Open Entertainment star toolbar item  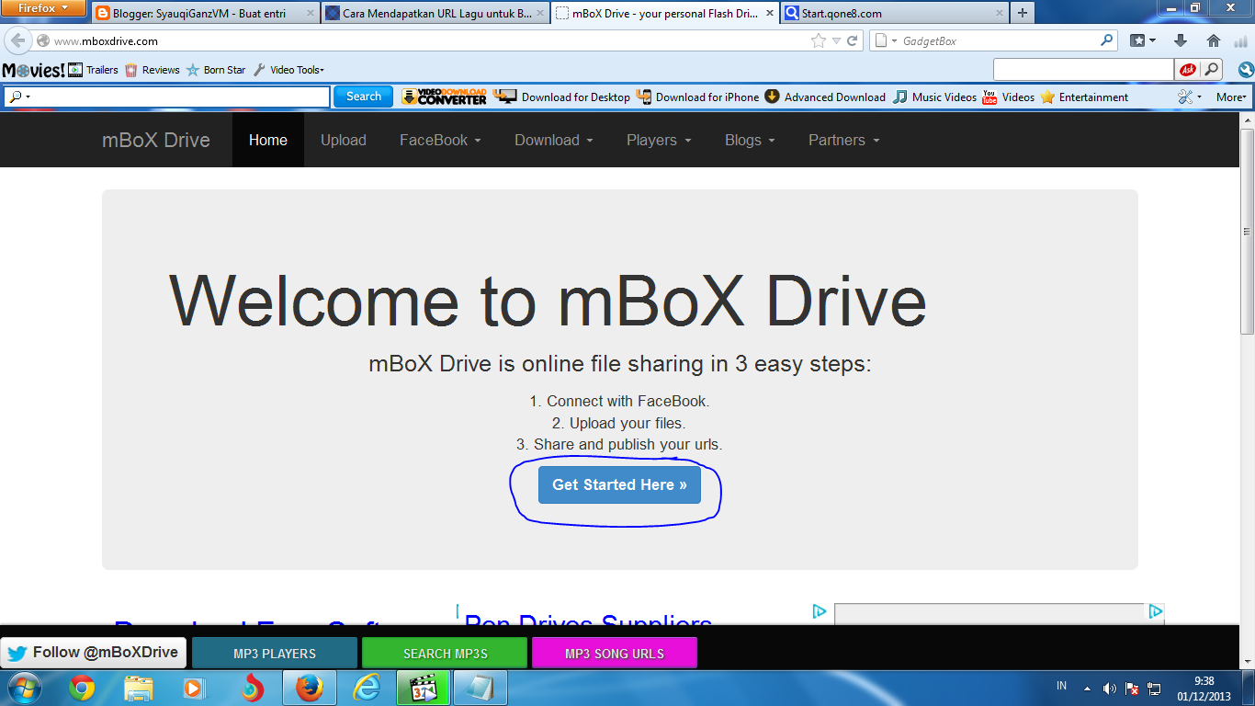pos(1084,97)
